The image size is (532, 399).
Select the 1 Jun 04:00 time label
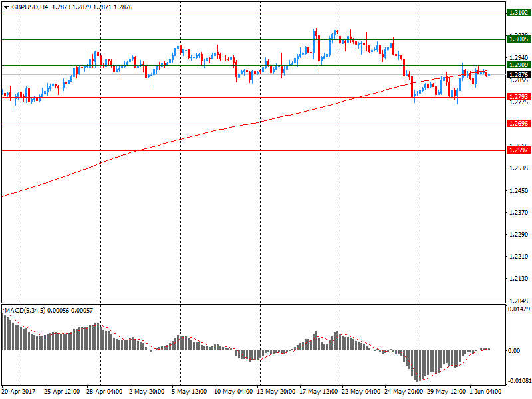point(485,392)
